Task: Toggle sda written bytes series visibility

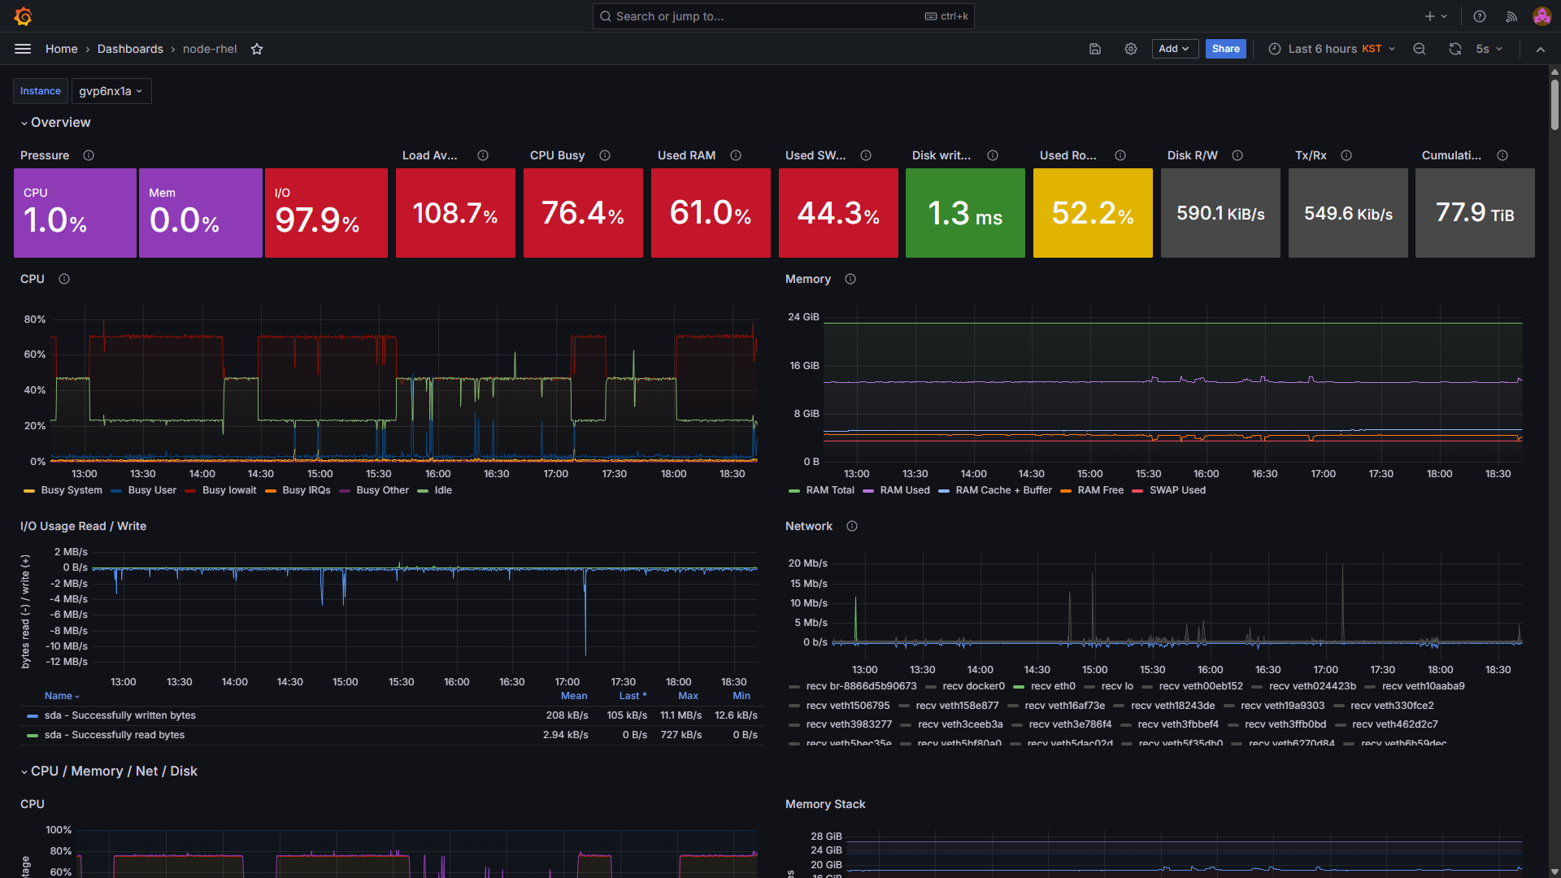Action: click(120, 715)
